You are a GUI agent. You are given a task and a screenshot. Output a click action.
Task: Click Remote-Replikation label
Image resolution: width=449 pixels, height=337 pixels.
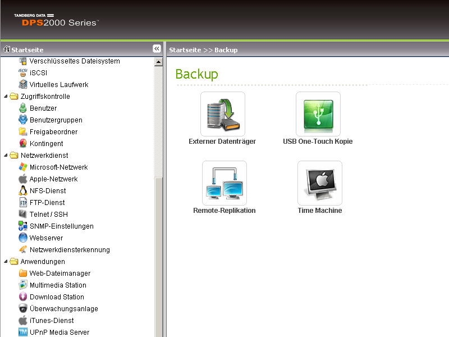224,210
